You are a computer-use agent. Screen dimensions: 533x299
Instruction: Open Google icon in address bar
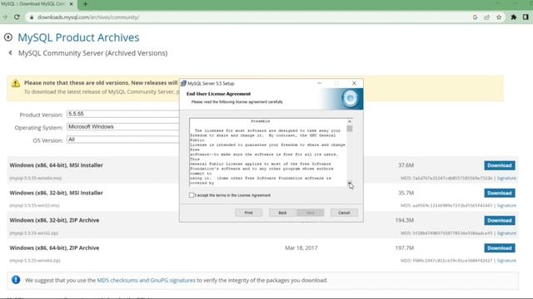475,17
